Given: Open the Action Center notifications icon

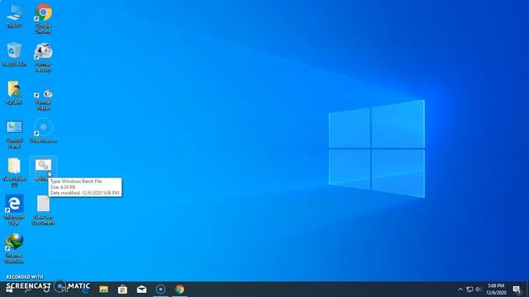Looking at the screenshot, I should coord(517,290).
